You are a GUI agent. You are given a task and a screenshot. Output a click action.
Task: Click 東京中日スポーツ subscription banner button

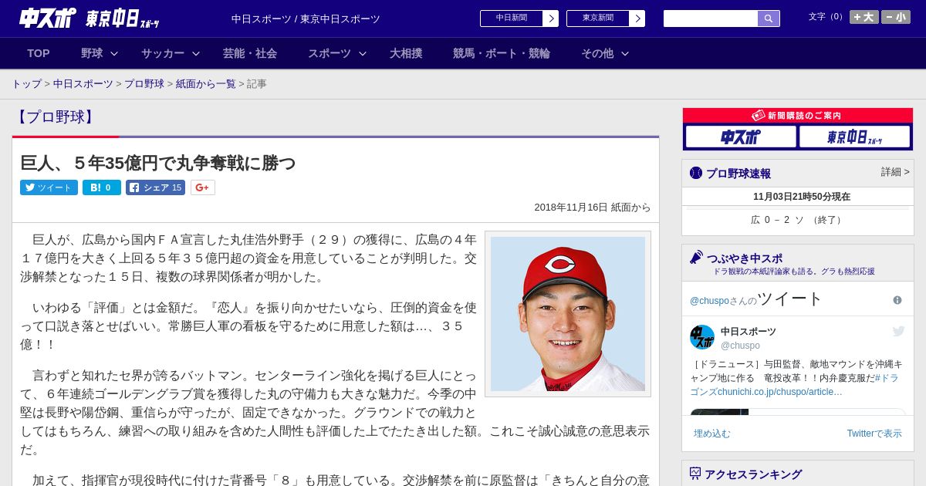[854, 137]
